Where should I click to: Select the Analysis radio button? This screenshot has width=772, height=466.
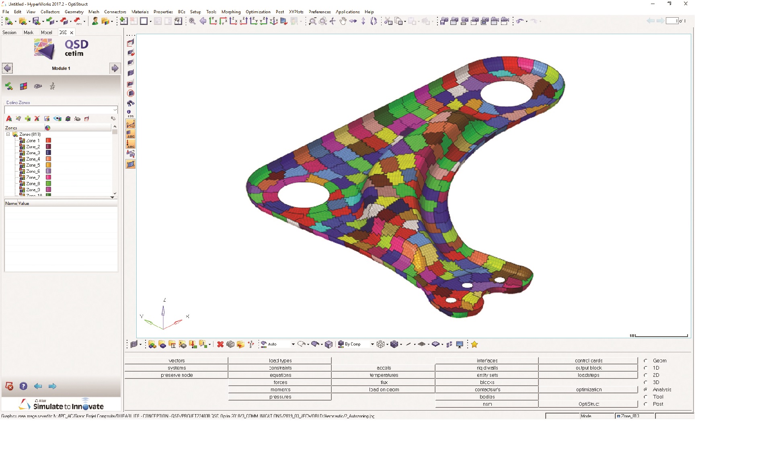click(x=645, y=390)
